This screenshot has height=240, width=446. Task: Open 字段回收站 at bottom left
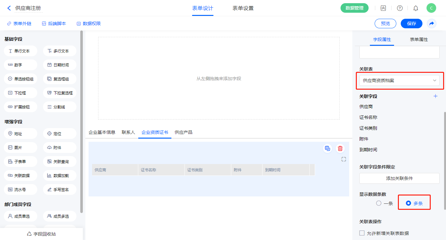[x=41, y=234]
